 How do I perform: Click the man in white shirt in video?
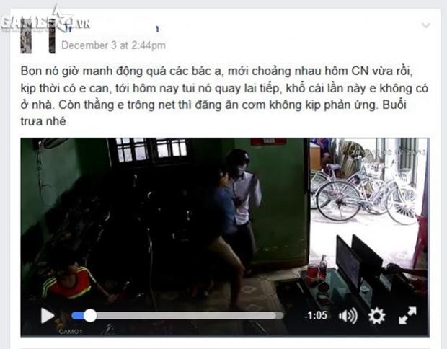point(244,200)
